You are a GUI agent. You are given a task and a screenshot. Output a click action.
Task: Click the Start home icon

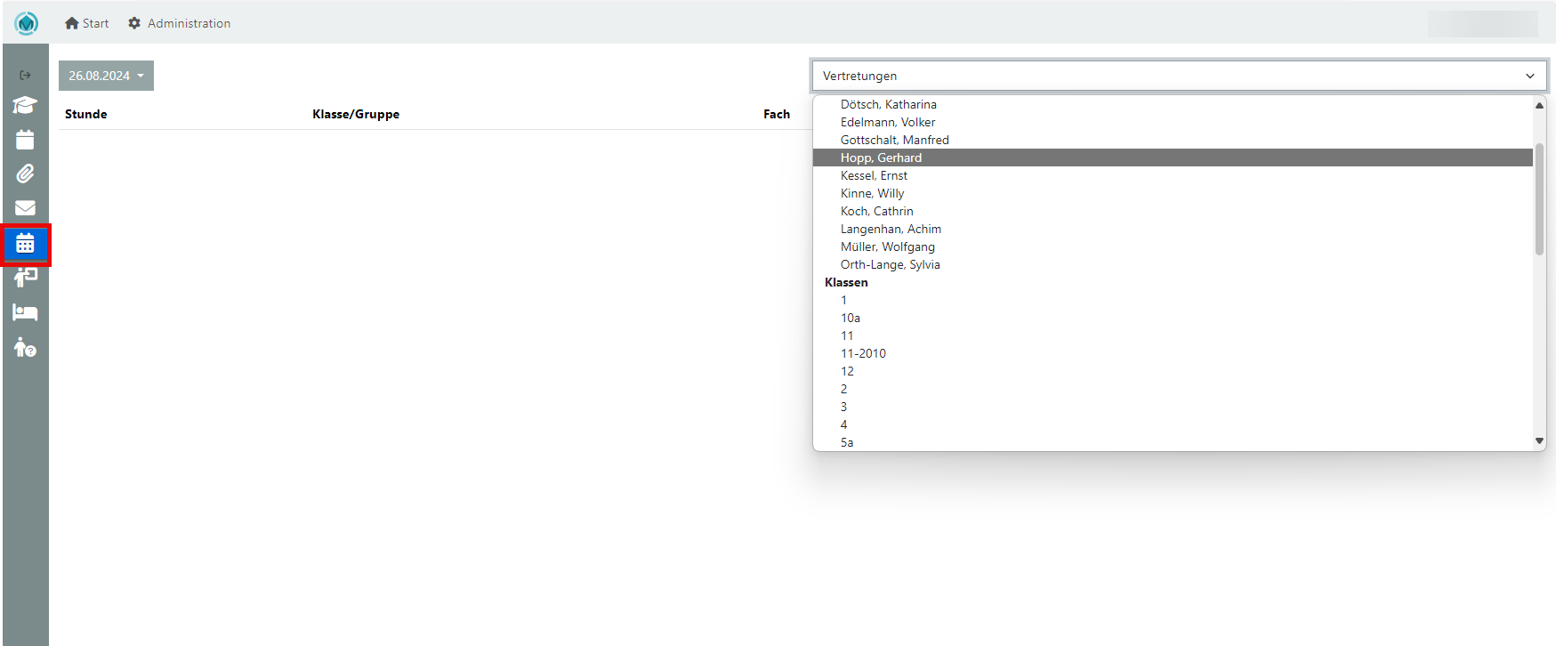[x=72, y=23]
